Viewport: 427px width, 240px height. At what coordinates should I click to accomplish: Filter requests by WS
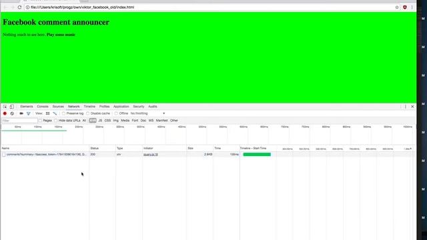(151, 121)
